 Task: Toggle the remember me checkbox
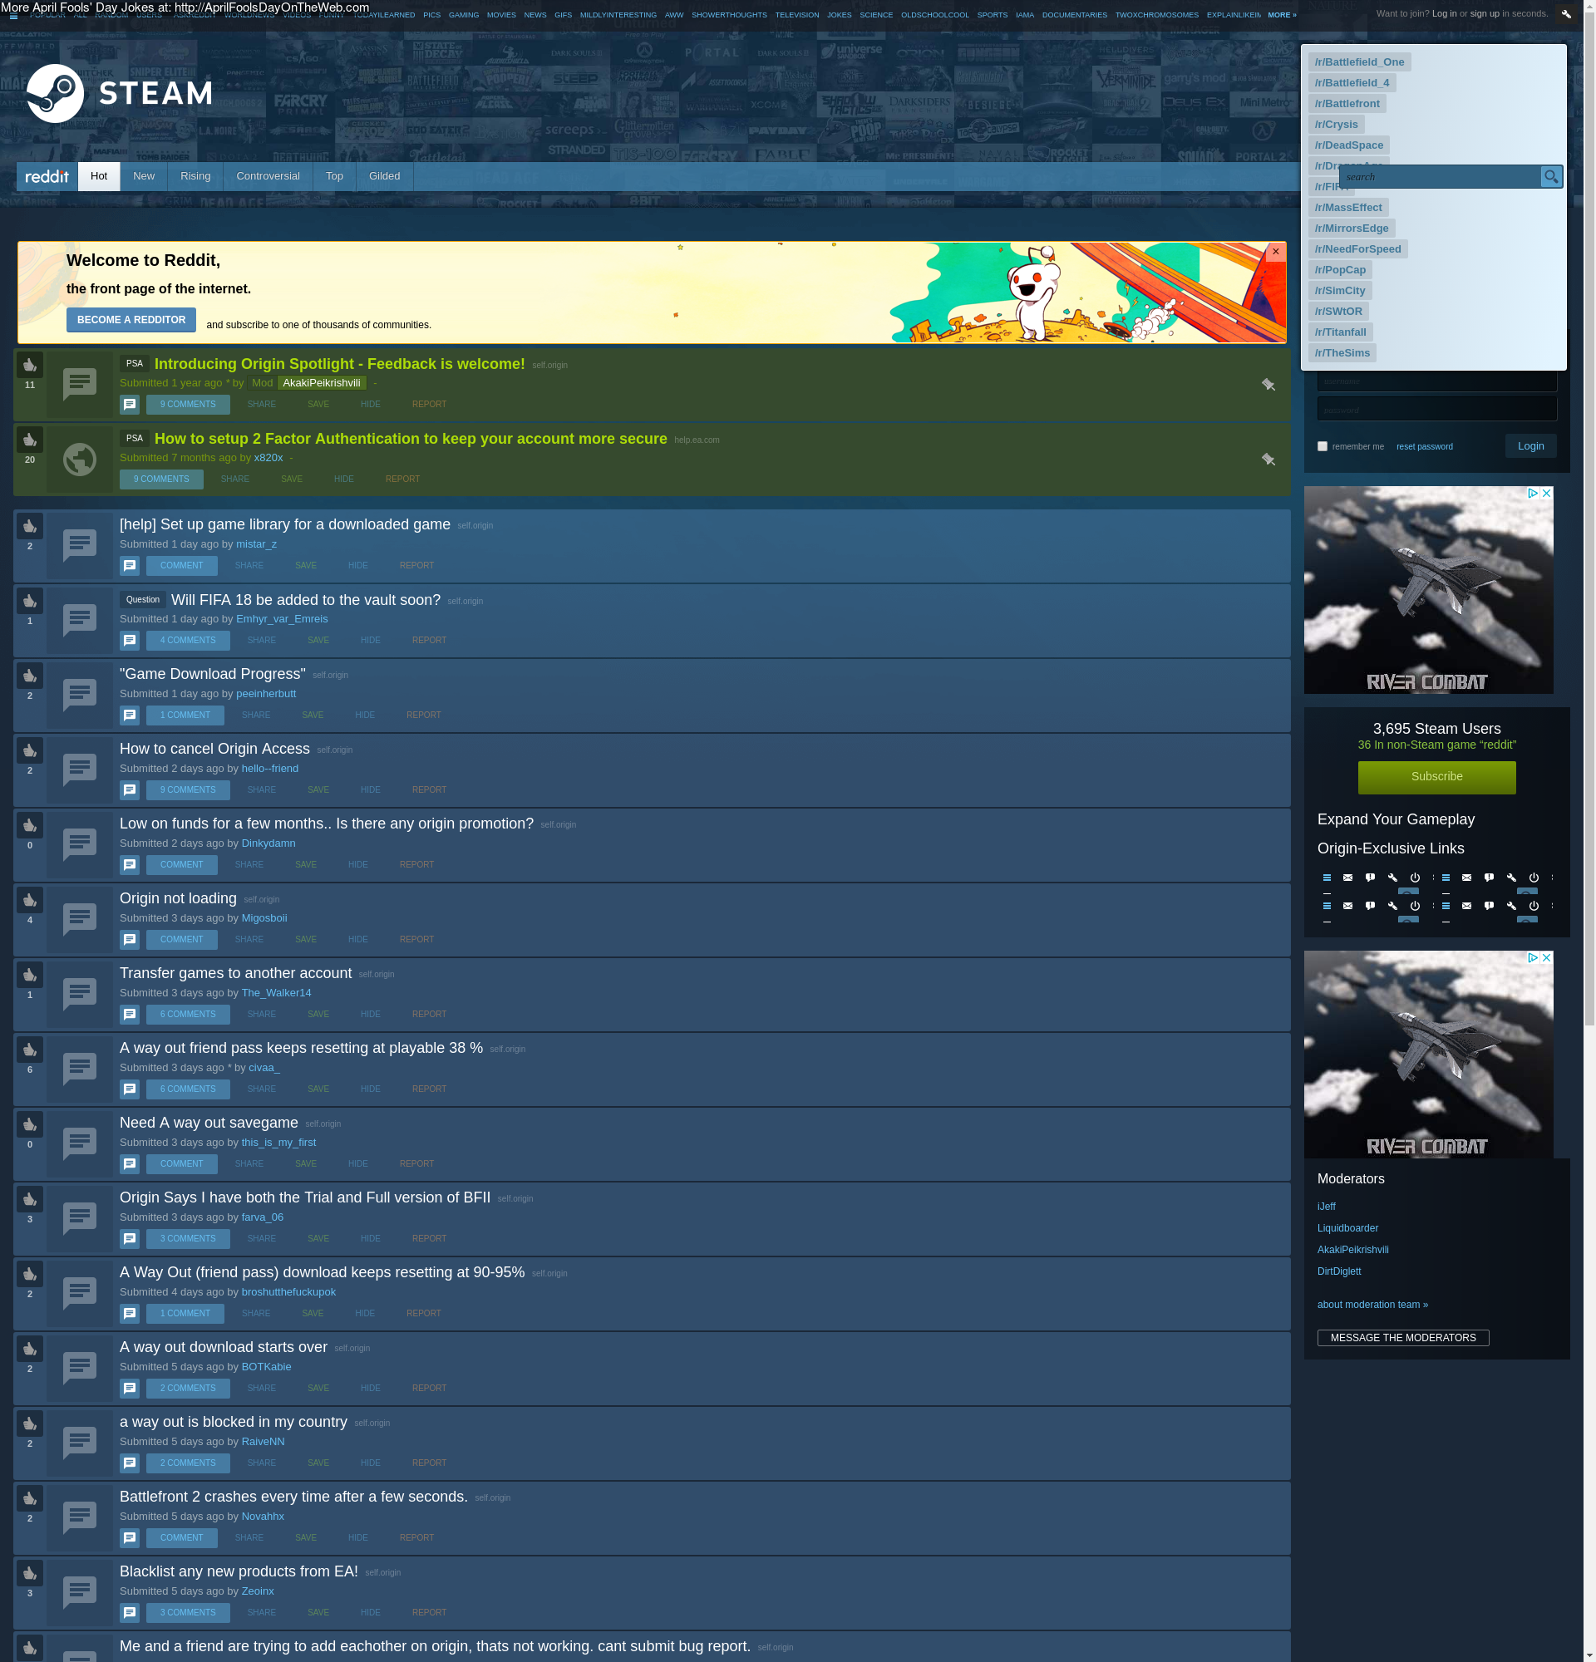pos(1322,446)
